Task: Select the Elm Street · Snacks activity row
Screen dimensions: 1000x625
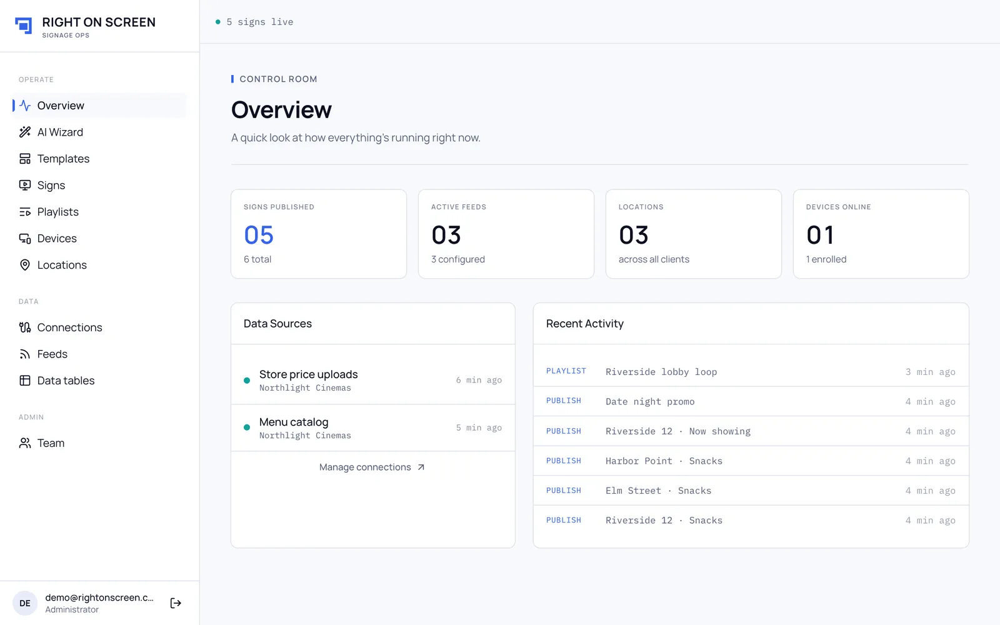Action: [751, 491]
